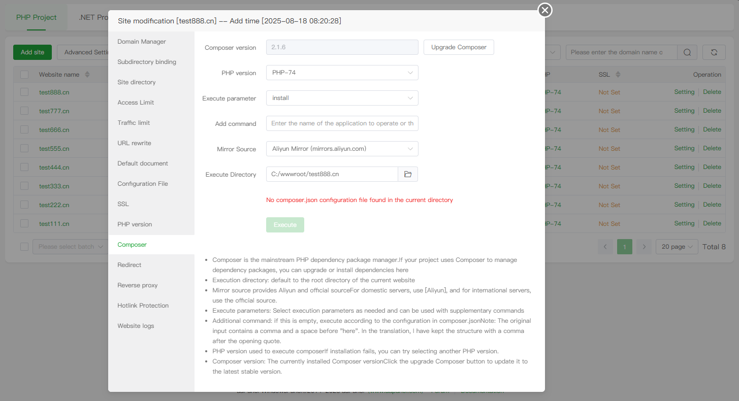Select SSL in the sidebar menu

[123, 204]
